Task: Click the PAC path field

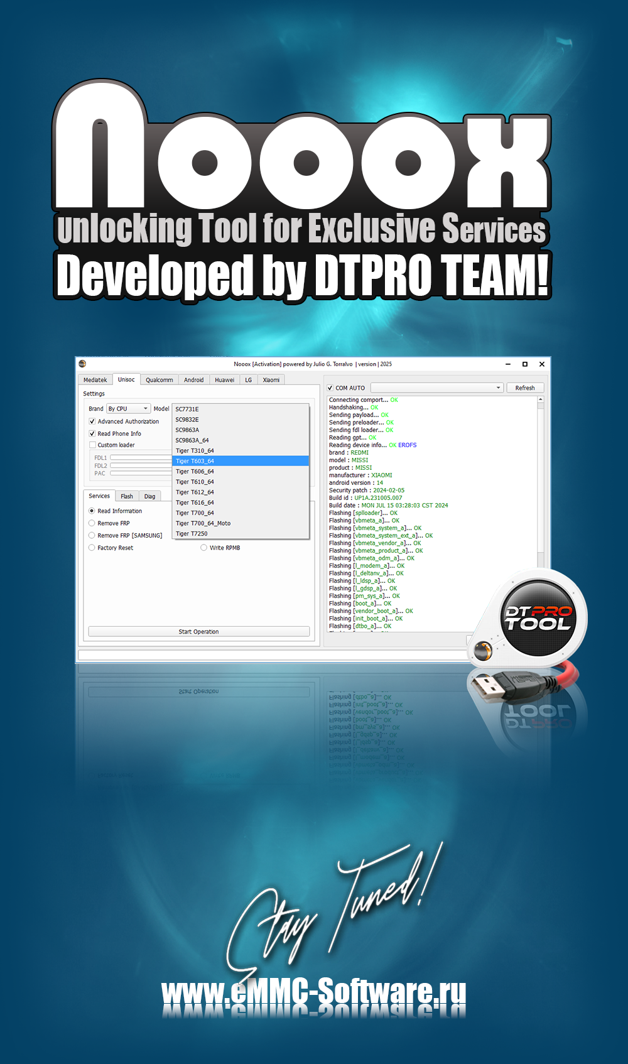Action: pos(141,474)
